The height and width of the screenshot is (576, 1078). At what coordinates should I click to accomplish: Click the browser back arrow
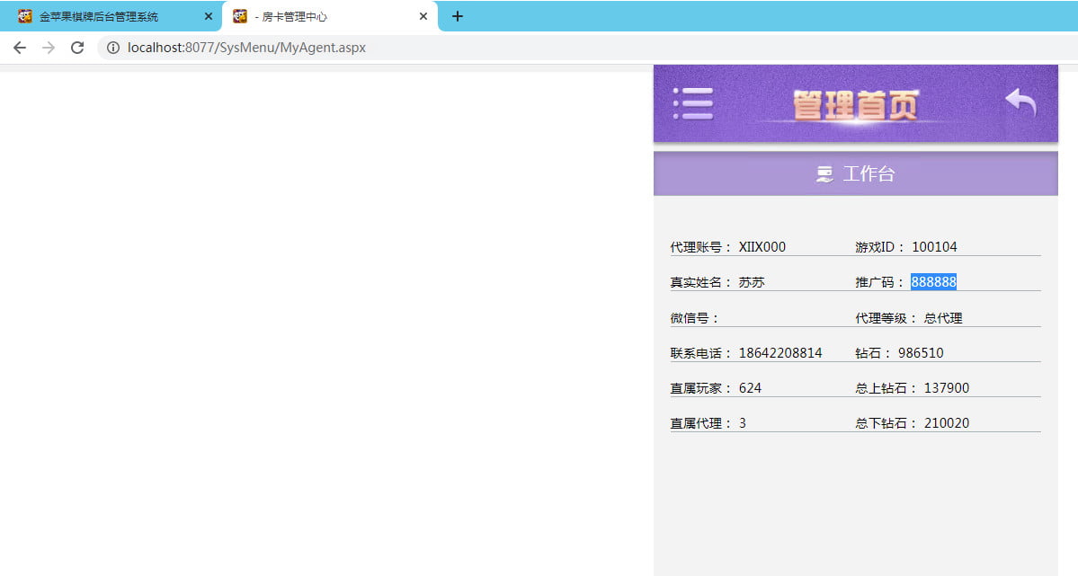[20, 48]
